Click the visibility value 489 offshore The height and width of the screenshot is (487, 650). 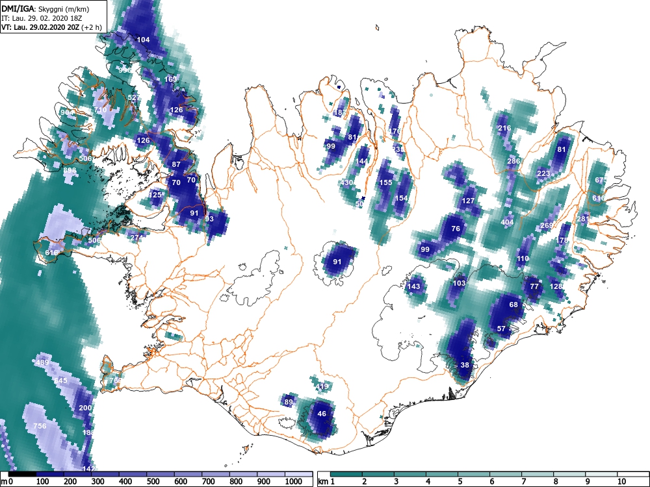[42, 362]
